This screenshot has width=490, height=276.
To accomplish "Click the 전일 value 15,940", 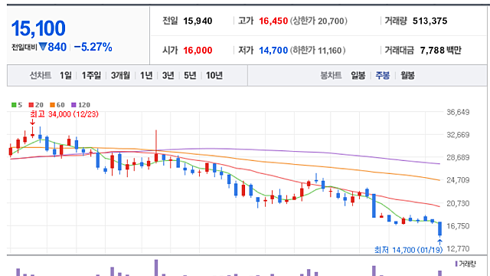I will coord(198,21).
